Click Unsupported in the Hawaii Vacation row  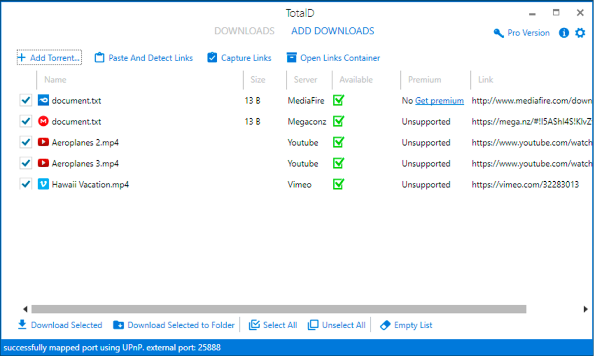point(426,185)
